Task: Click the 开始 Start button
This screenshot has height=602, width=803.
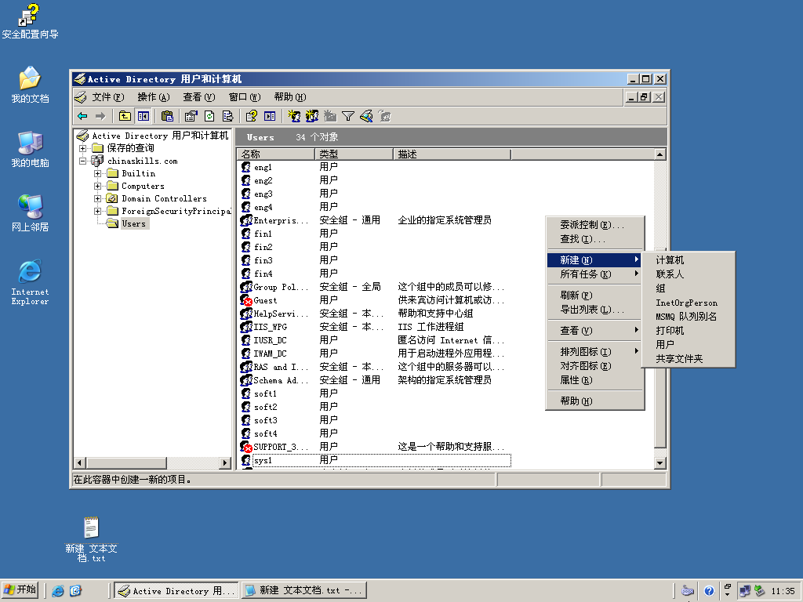Action: coord(20,590)
